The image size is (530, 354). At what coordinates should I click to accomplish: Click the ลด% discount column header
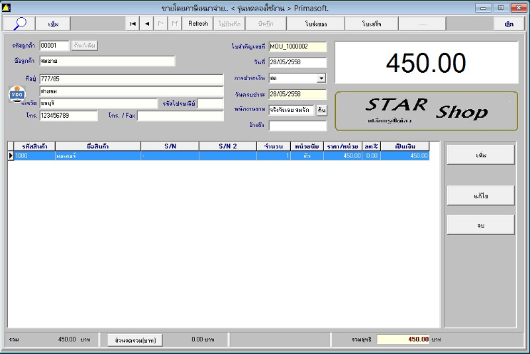(x=371, y=146)
